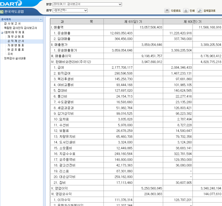
Task: Click the value 13,057,506,403
Action: click(x=151, y=27)
